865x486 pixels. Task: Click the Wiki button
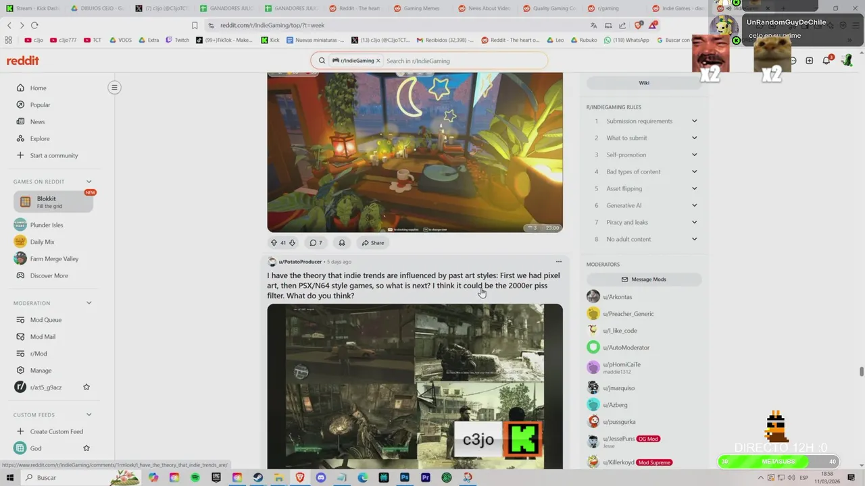644,82
